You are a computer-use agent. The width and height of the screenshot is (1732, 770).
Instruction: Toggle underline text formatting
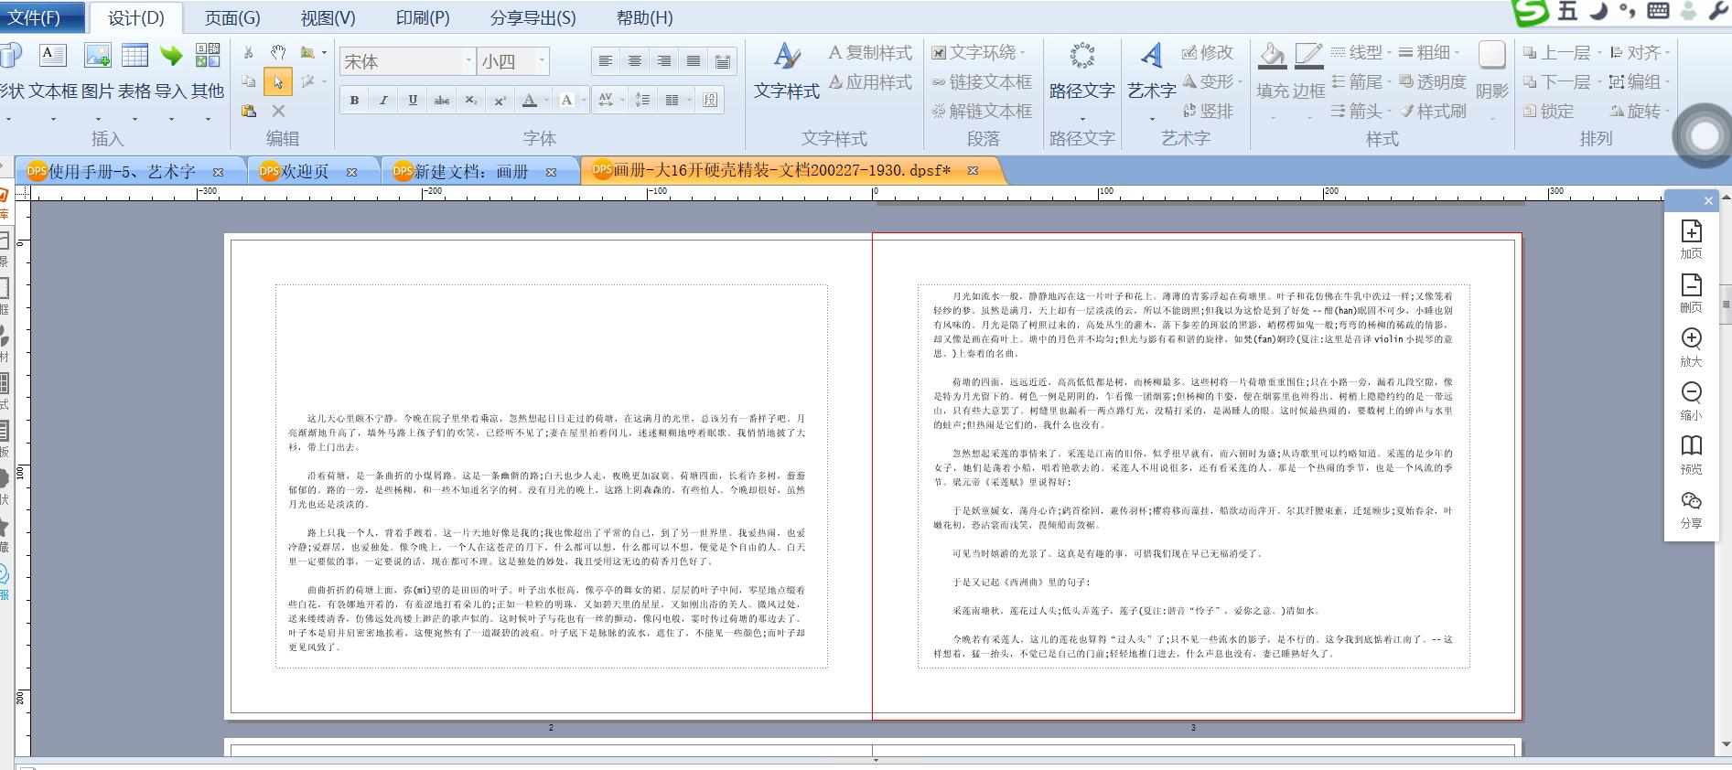413,100
